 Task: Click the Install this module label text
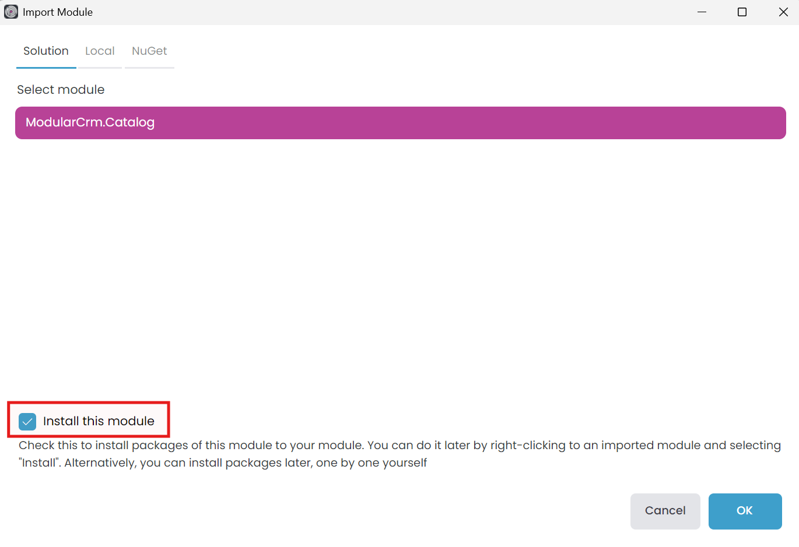99,421
